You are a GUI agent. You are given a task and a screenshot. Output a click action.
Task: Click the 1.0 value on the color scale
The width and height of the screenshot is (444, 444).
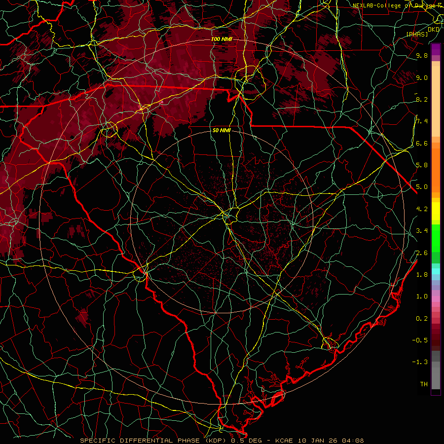coord(422,296)
